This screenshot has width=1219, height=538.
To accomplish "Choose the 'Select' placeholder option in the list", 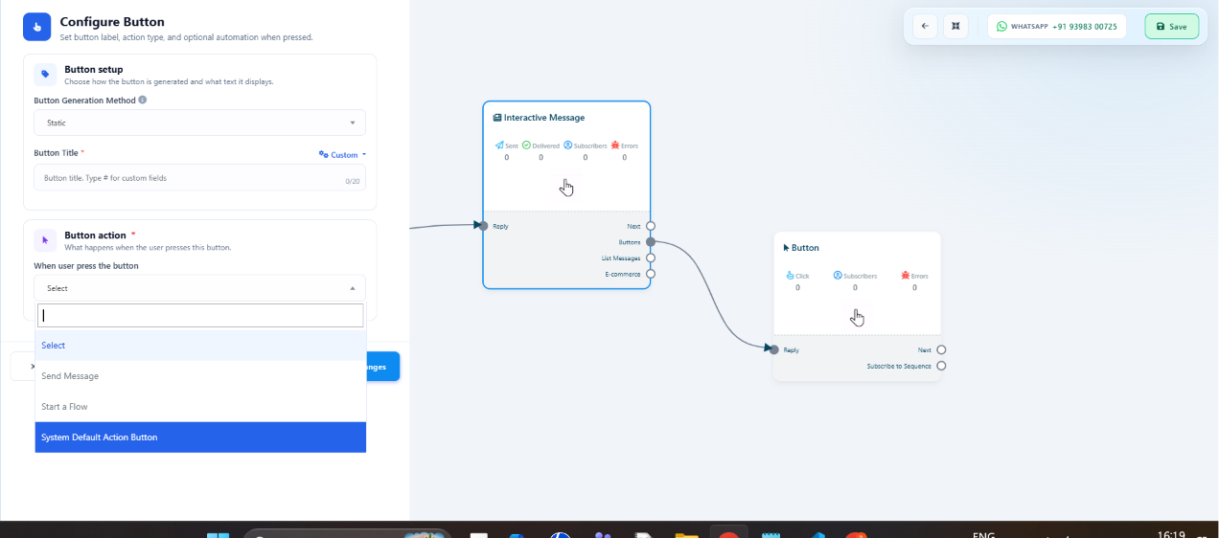I will pos(200,346).
